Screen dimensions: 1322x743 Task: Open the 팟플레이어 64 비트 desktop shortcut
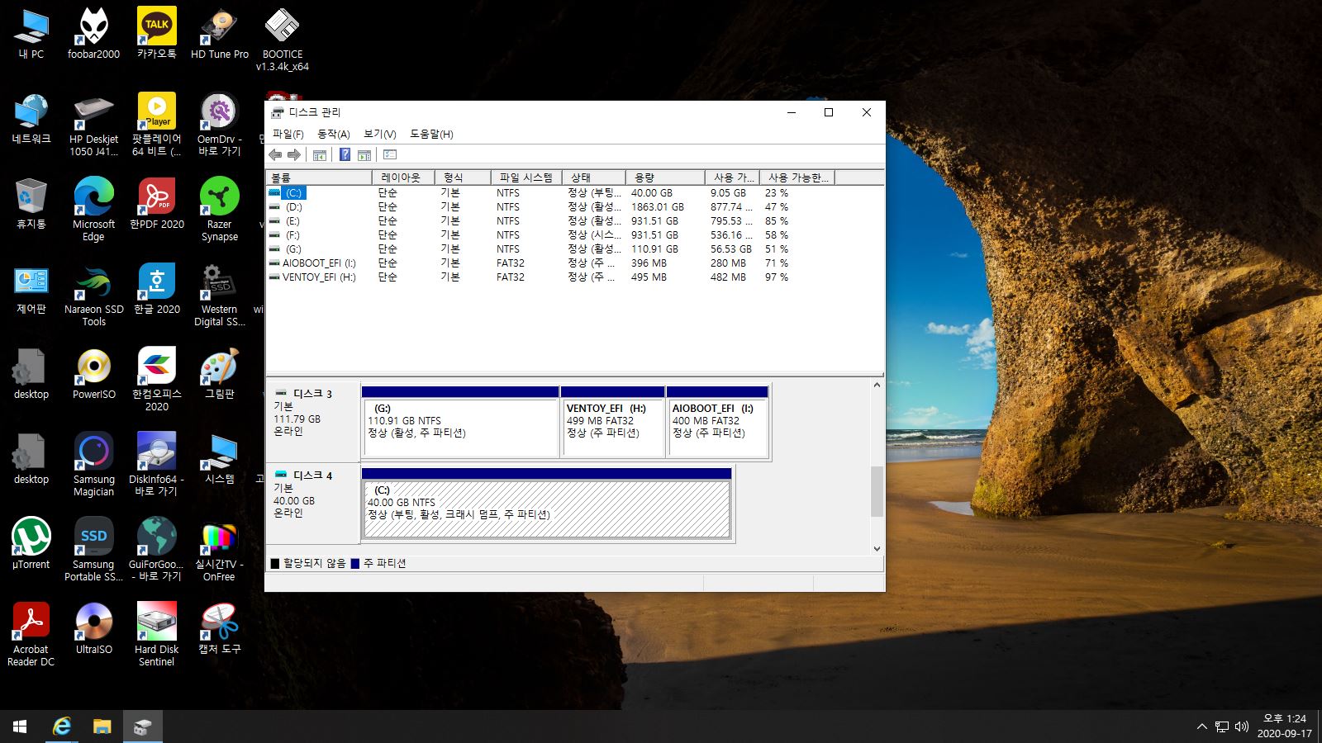click(157, 125)
